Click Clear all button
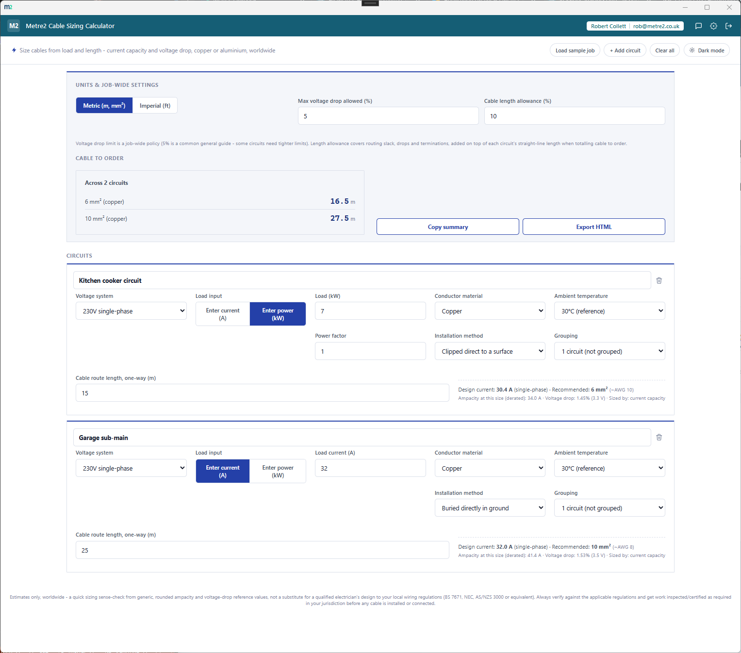 click(665, 50)
